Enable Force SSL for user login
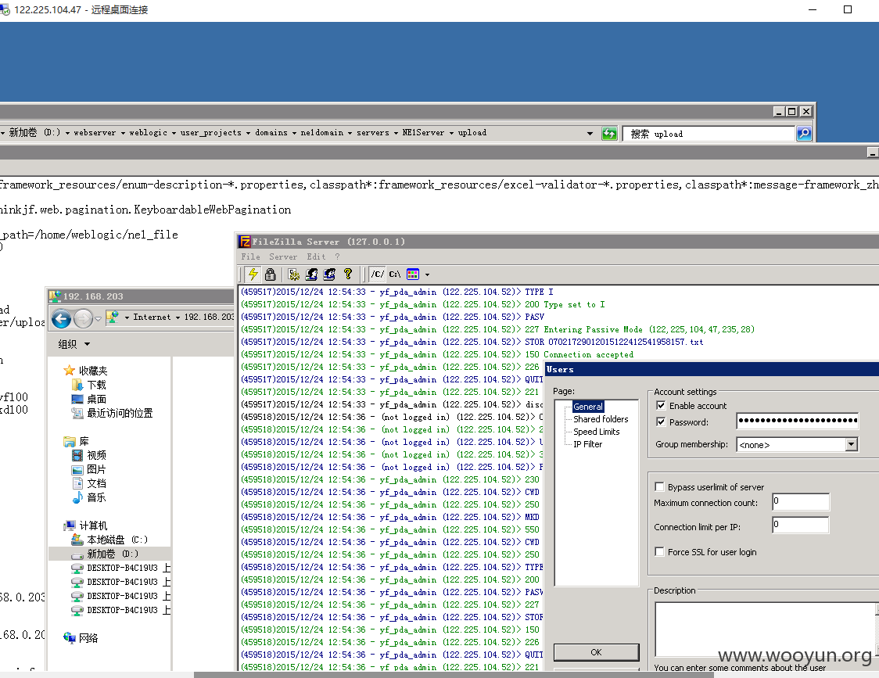The height and width of the screenshot is (678, 879). pos(660,552)
